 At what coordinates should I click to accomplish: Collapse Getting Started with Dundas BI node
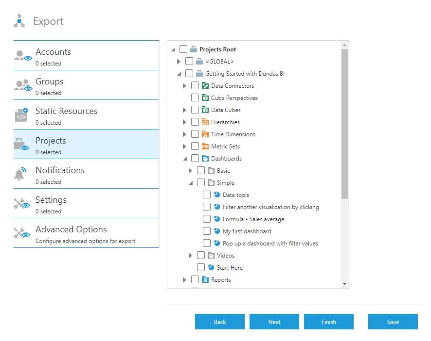click(x=179, y=74)
